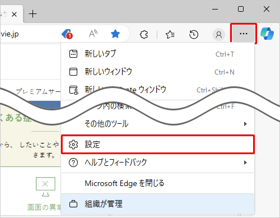
Task: Choose Microsoft Edge を閉じる
Action: coord(158,183)
